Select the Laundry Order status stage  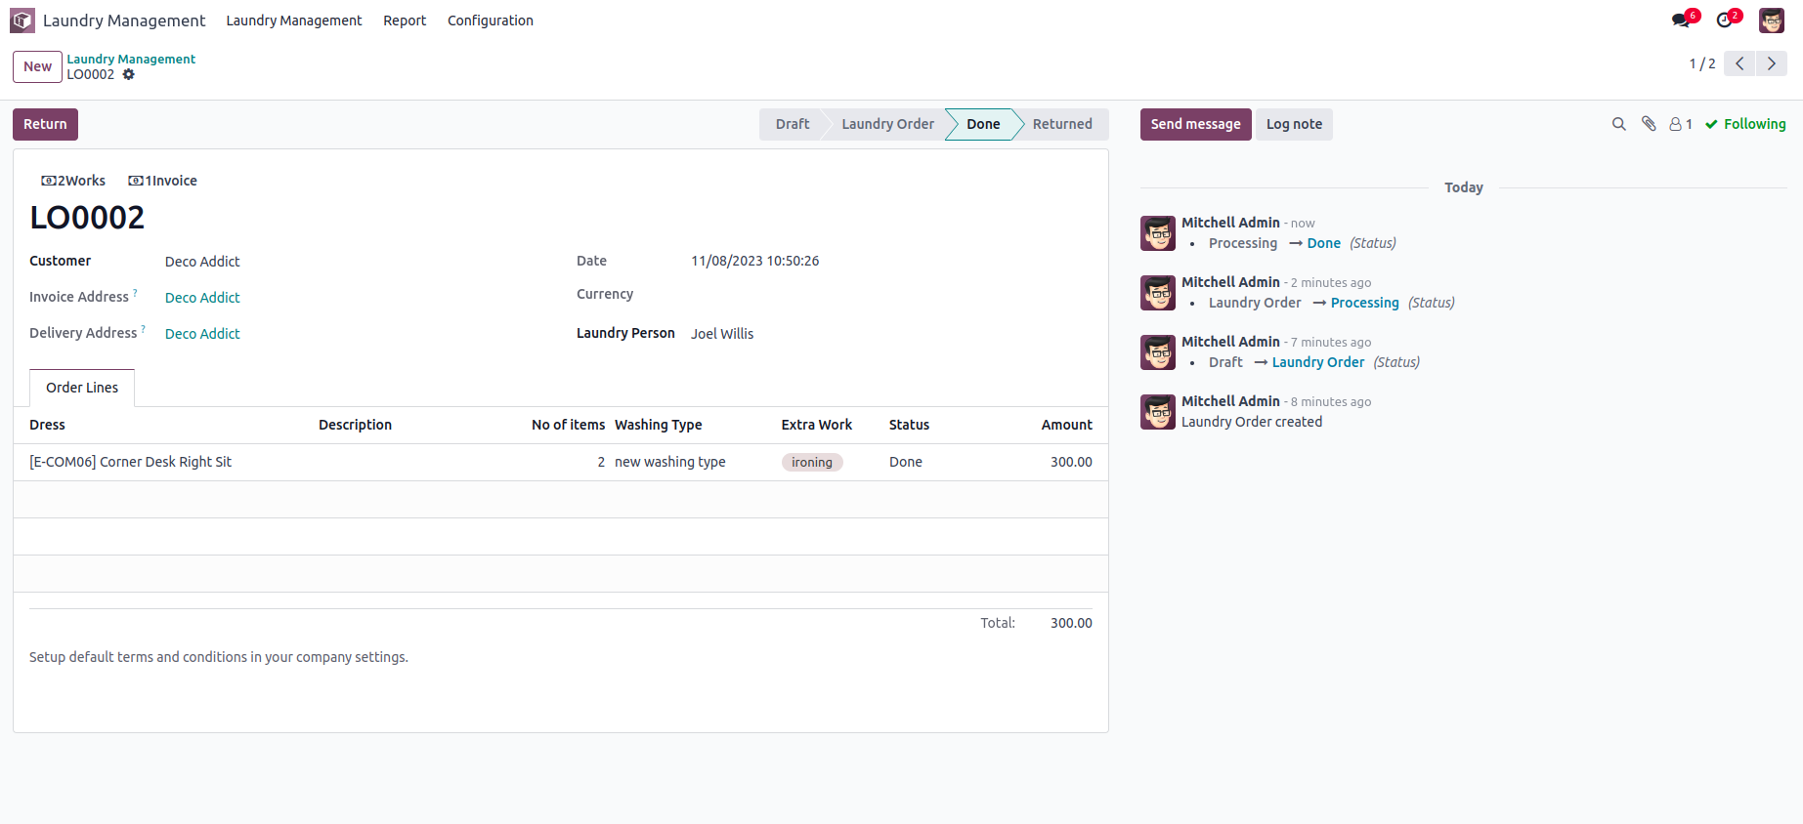(x=887, y=124)
